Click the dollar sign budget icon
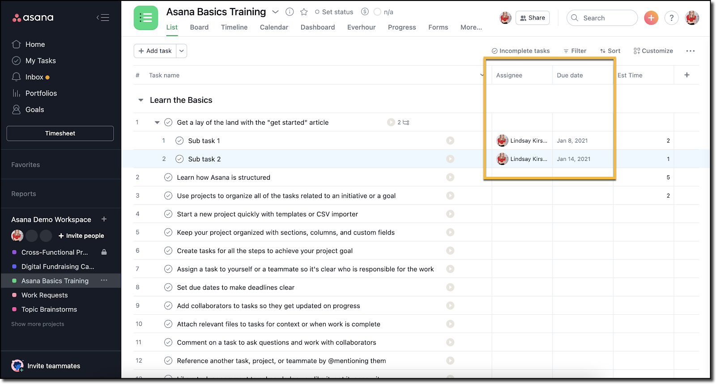This screenshot has height=384, width=716. [x=365, y=12]
